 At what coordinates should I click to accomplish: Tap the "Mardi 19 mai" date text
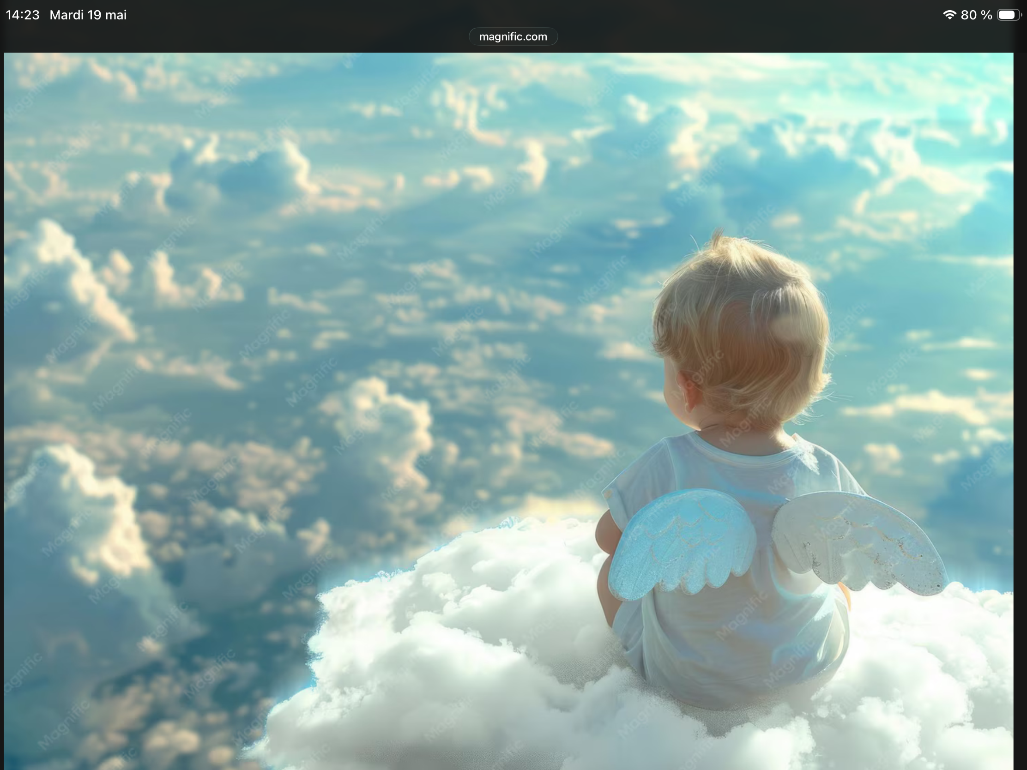pos(88,15)
